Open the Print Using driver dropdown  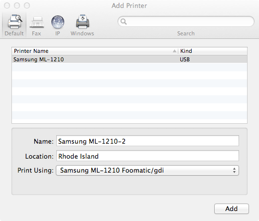click(x=147, y=171)
